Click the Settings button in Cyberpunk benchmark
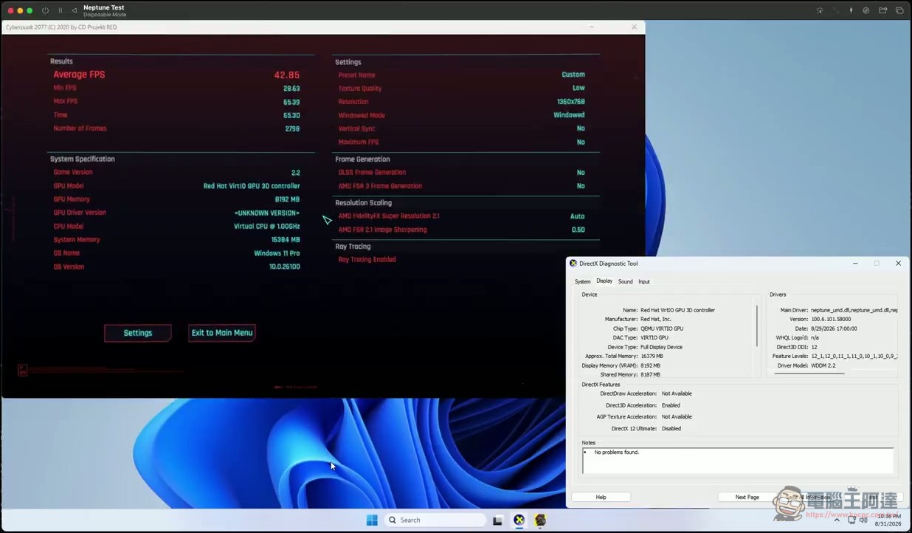 [x=138, y=333]
